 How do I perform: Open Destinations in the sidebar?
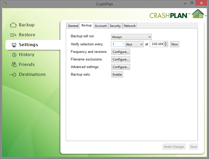32,74
